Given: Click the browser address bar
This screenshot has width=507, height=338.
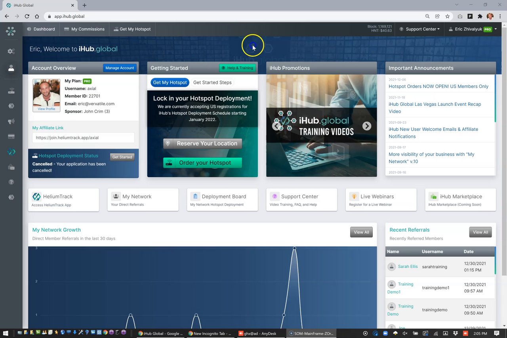Looking at the screenshot, I should pos(234,16).
